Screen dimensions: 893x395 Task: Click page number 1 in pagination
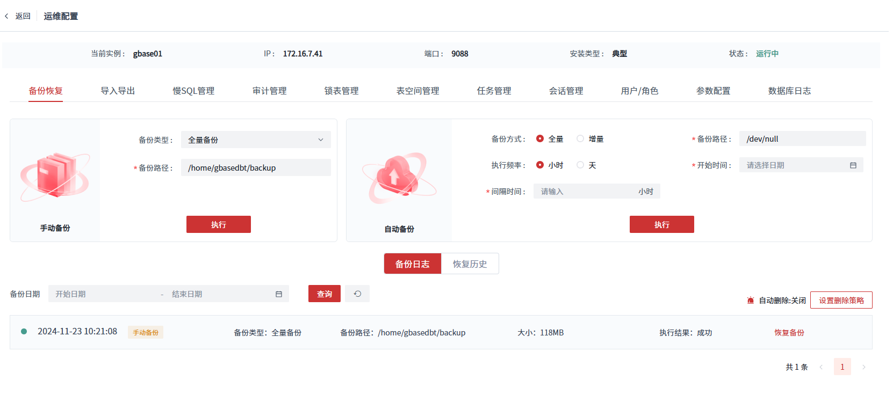tap(842, 367)
